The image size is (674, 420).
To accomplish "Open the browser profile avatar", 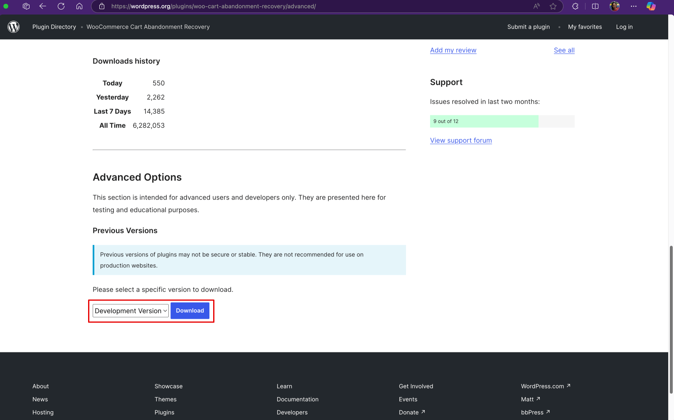I will [x=615, y=6].
